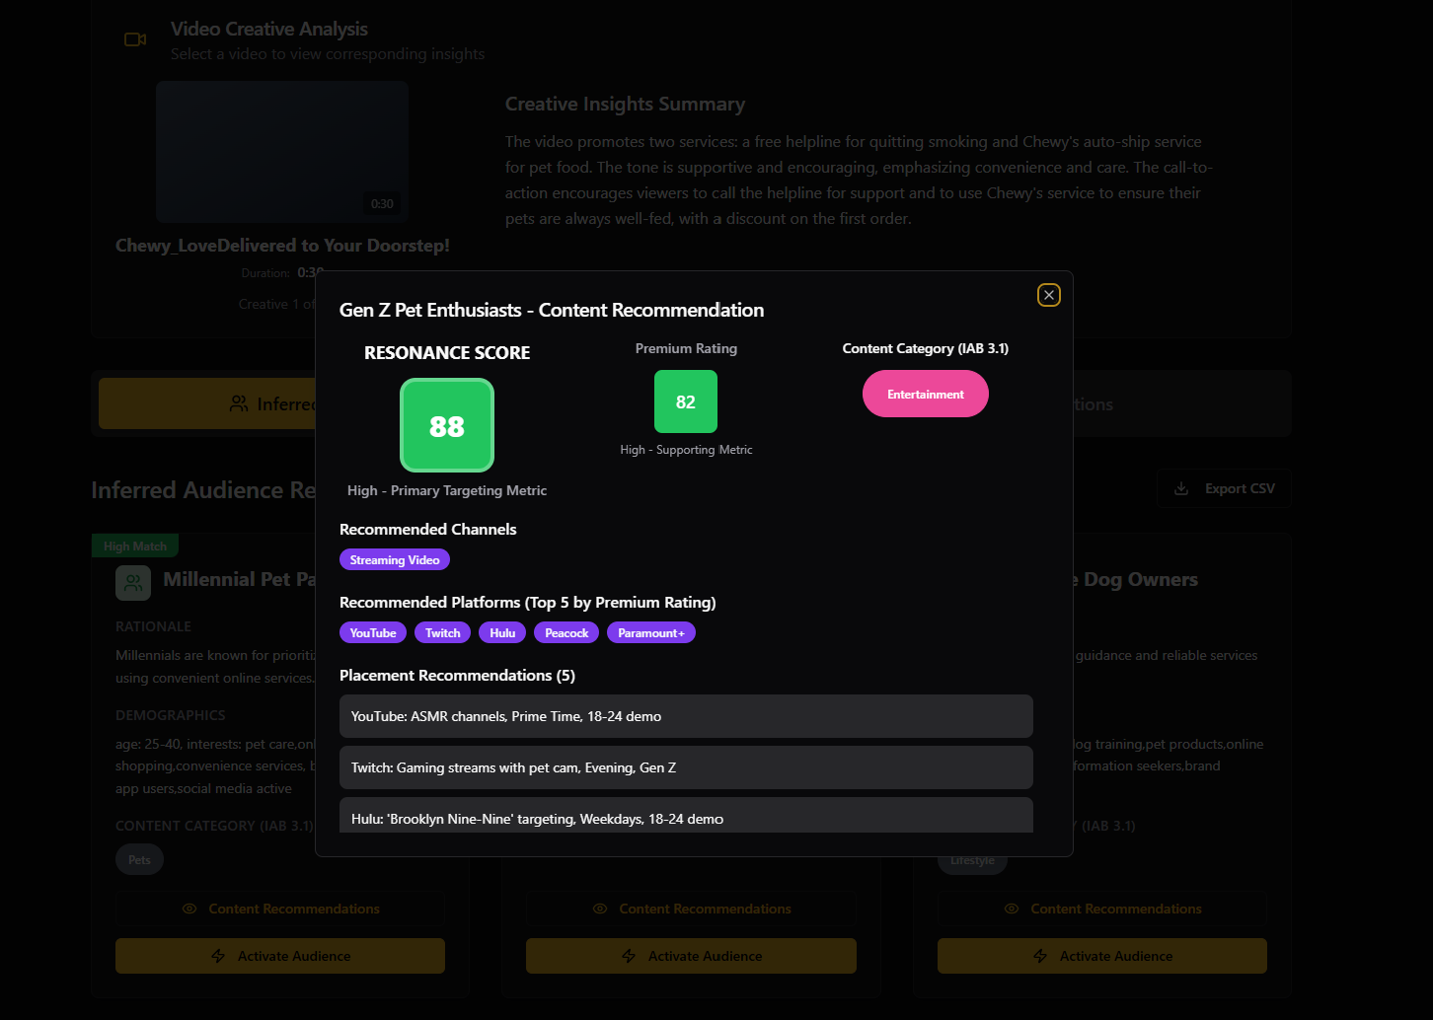
Task: Click the Twitch gaming streams placement row
Action: point(686,767)
